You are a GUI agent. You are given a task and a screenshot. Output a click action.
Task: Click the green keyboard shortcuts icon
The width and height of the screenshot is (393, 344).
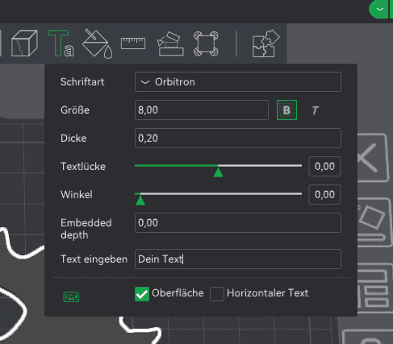[71, 296]
